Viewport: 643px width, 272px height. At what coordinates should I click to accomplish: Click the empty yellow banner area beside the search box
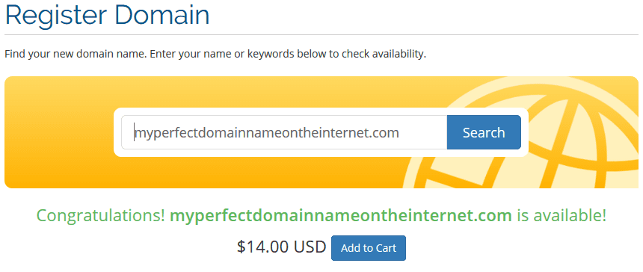59,132
